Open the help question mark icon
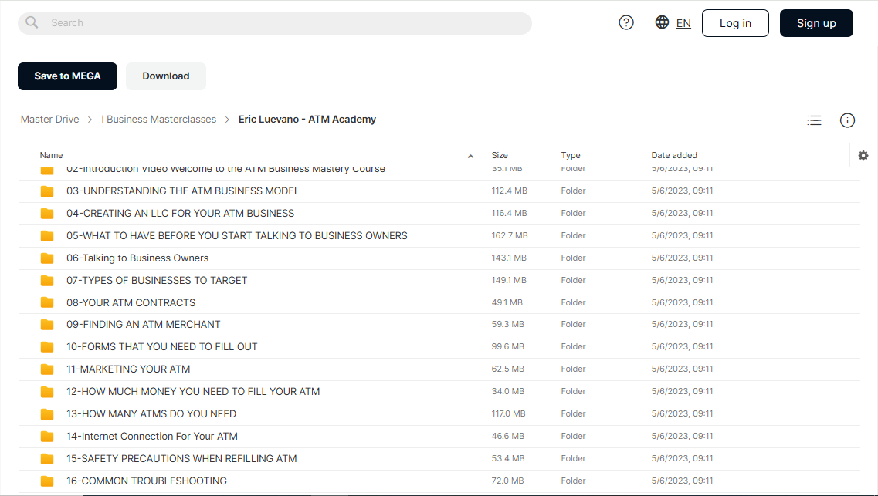 pyautogui.click(x=626, y=22)
